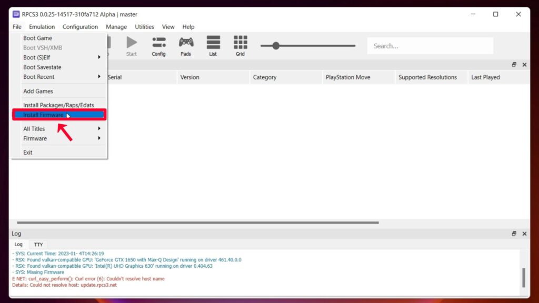Open the Emulation menu
The height and width of the screenshot is (303, 539).
(42, 27)
